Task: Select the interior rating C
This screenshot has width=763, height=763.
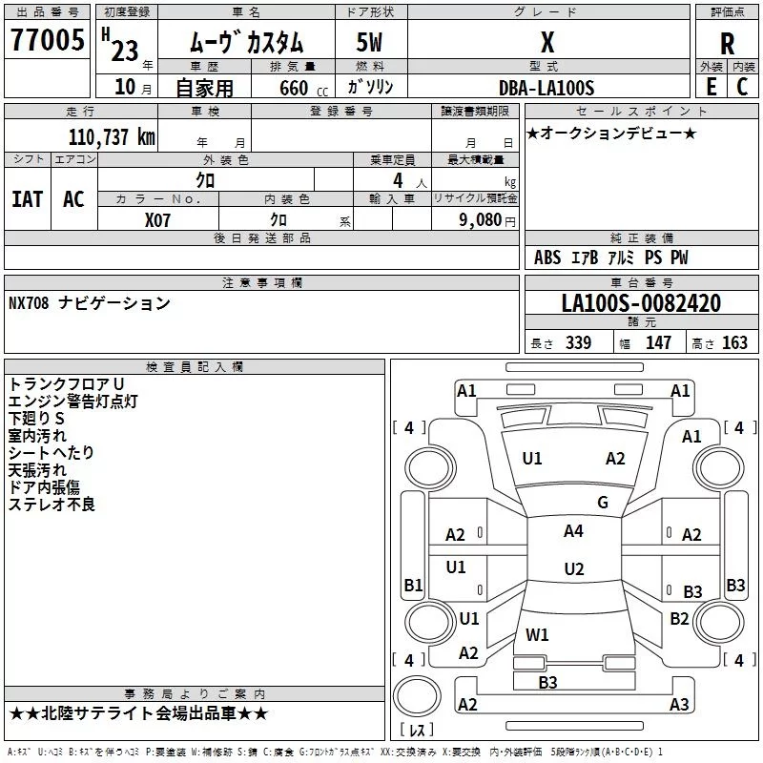Action: 742,87
